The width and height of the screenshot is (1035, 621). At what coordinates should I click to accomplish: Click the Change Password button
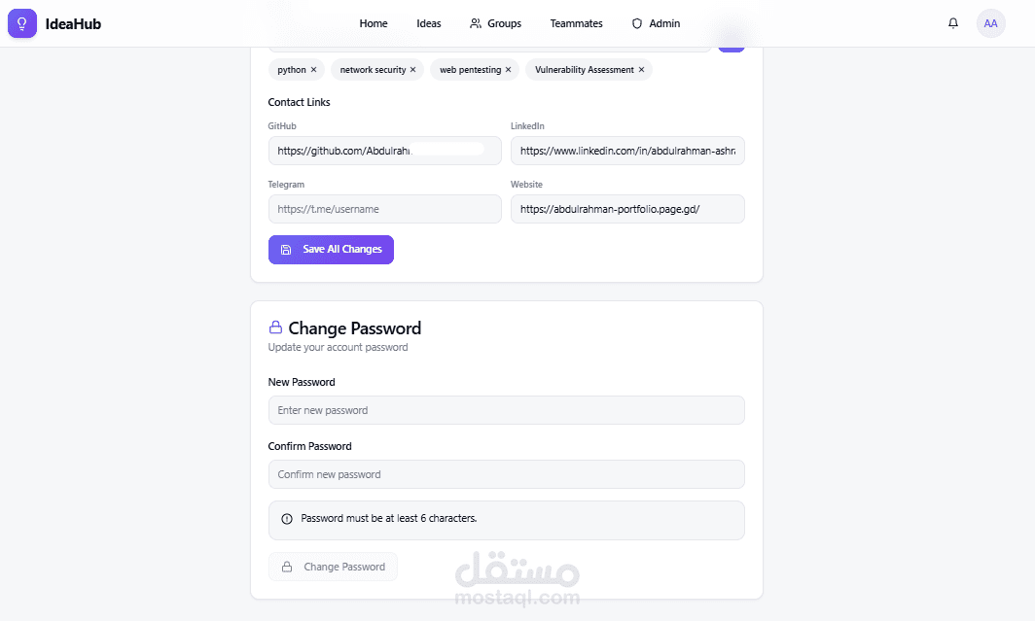(333, 567)
